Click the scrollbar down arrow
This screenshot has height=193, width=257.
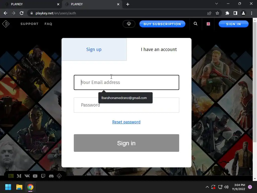[x=255, y=179]
